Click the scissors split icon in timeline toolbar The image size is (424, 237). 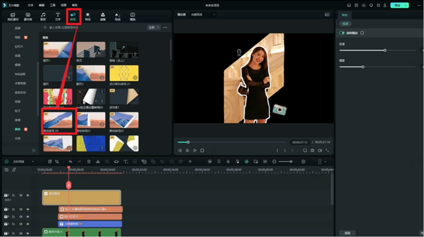point(98,162)
